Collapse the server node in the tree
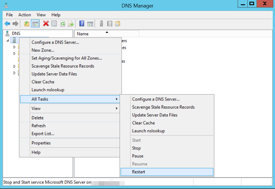The height and width of the screenshot is (189, 275). coord(8,41)
